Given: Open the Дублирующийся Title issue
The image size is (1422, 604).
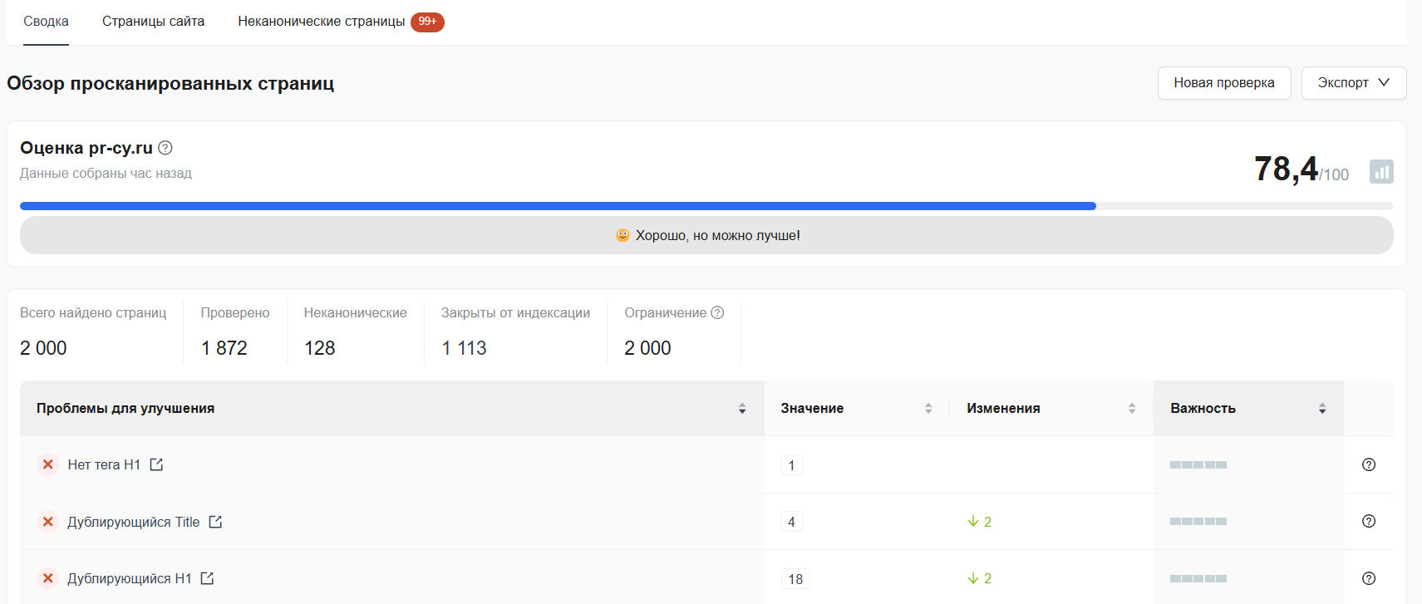Looking at the screenshot, I should [133, 522].
